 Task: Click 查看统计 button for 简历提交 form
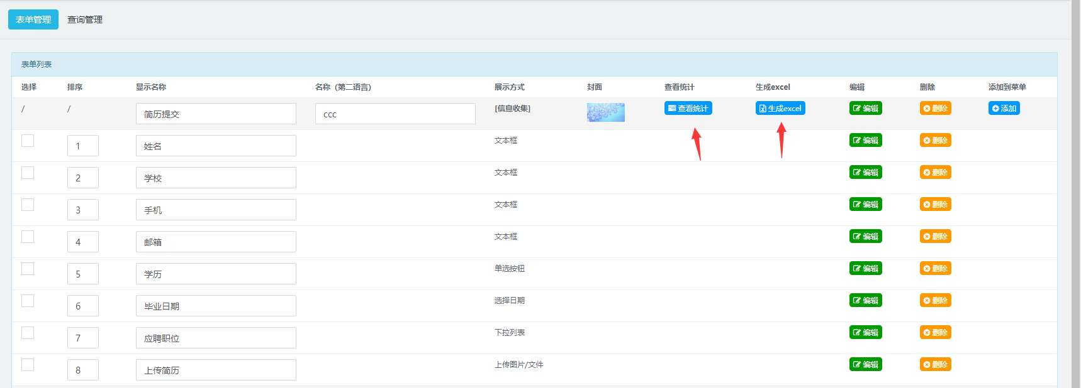point(688,109)
